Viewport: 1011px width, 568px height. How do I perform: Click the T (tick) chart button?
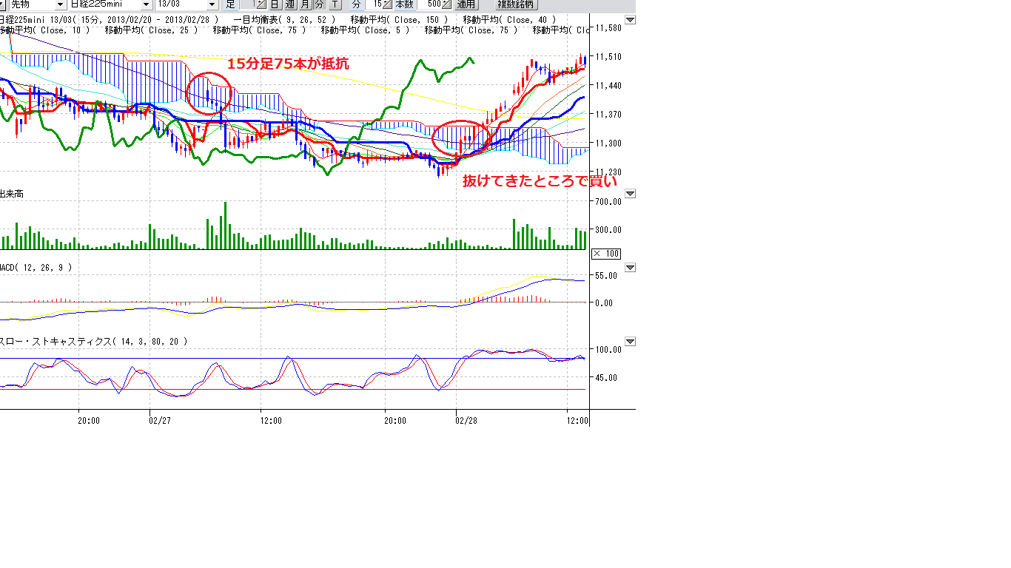[x=335, y=4]
